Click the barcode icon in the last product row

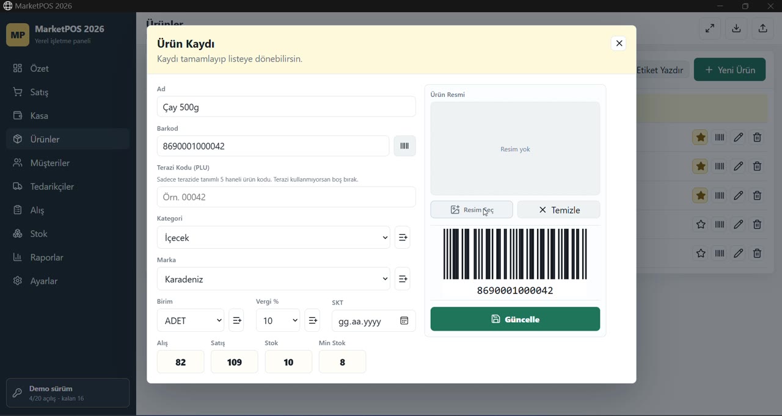720,253
